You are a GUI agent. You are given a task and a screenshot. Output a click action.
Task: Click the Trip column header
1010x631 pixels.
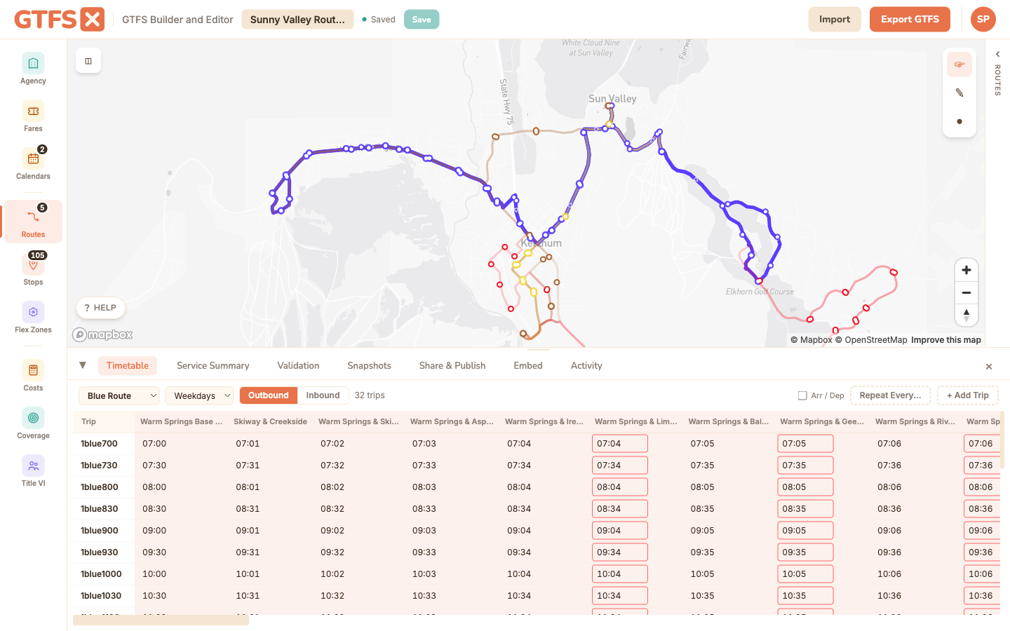(x=88, y=421)
